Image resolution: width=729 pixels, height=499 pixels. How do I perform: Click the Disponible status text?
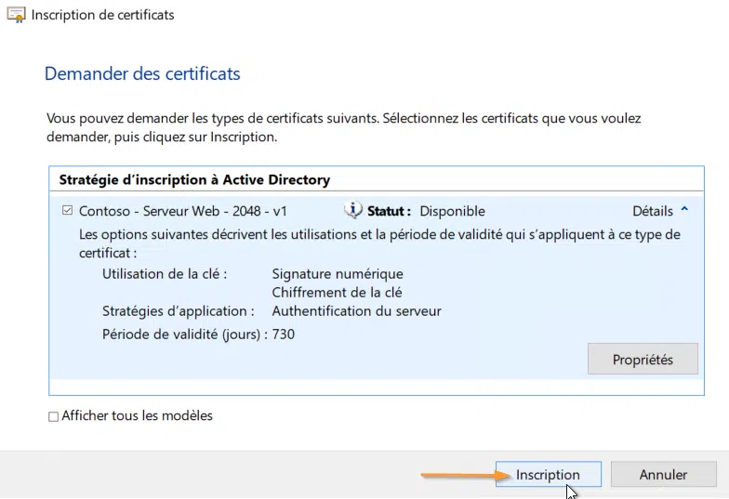(452, 211)
